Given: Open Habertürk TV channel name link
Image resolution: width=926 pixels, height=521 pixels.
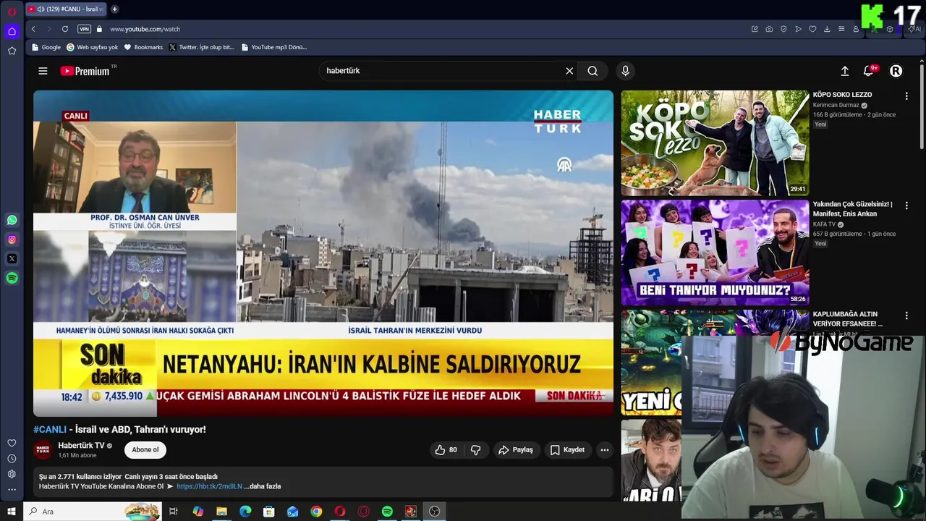Looking at the screenshot, I should point(81,446).
